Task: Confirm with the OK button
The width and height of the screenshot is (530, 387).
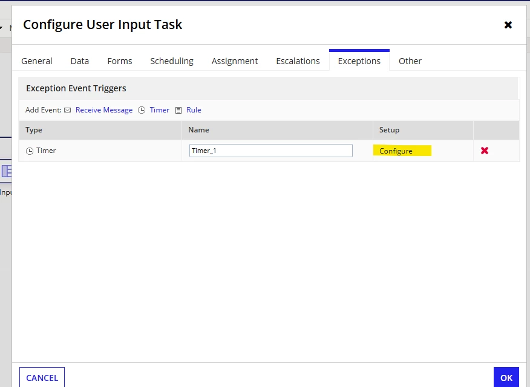Action: click(x=506, y=377)
